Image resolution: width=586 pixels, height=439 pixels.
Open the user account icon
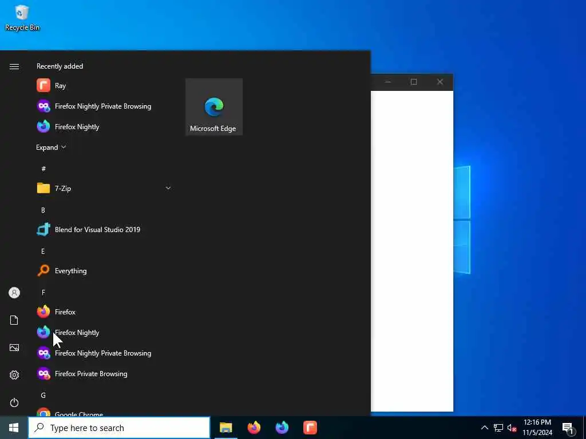pos(14,293)
